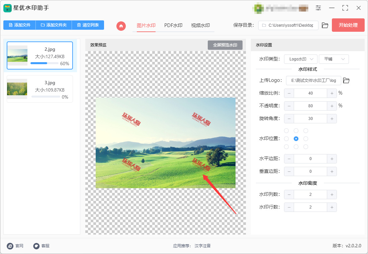Image resolution: width=368 pixels, height=254 pixels.
Task: Select the 3.jpg file thumbnail
Action: 17,89
